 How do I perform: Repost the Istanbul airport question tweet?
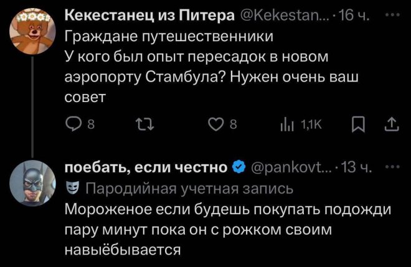coord(146,126)
